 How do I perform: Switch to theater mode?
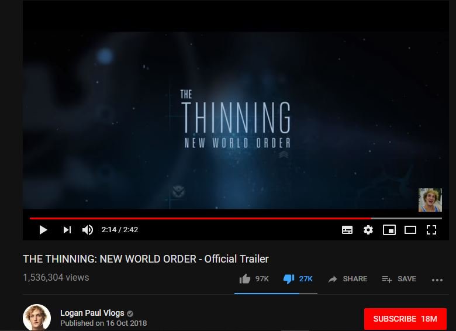point(410,230)
